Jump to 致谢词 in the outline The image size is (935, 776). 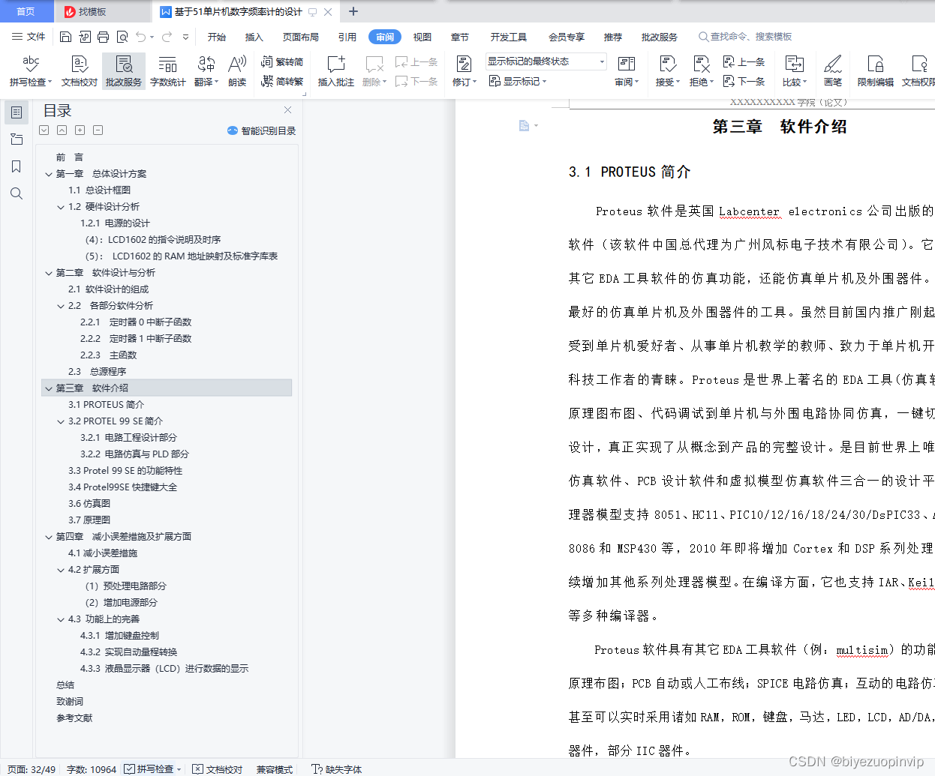(x=70, y=702)
